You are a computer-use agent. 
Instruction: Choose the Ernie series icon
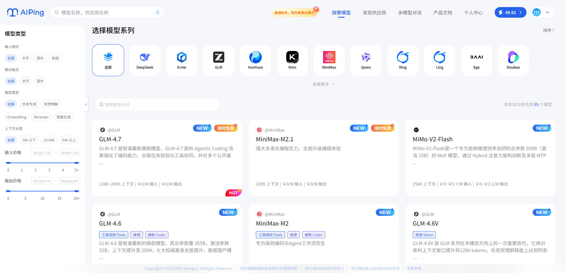(x=182, y=57)
